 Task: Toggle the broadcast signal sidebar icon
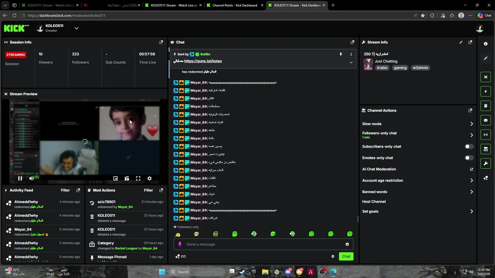click(x=486, y=134)
